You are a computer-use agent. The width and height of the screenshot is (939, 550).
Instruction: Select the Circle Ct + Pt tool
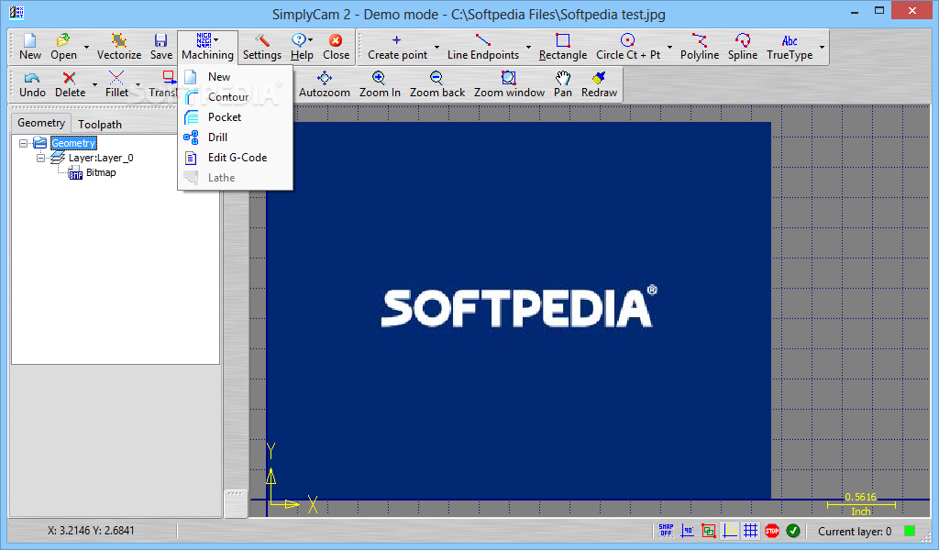tap(627, 47)
